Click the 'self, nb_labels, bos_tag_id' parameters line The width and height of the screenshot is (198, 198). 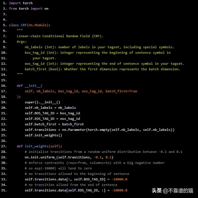[81, 91]
